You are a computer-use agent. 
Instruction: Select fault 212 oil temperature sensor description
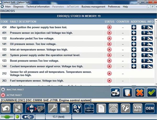point(51,73)
